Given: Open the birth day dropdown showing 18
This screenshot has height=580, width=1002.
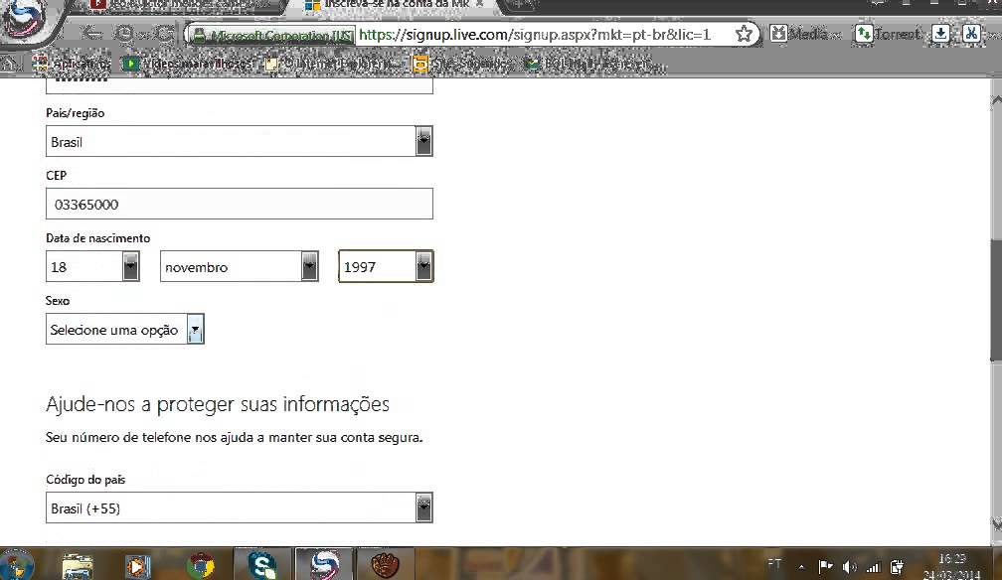Looking at the screenshot, I should (92, 266).
